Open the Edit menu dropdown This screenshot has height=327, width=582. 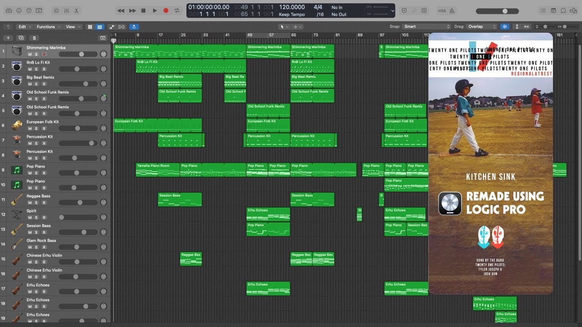coord(24,27)
